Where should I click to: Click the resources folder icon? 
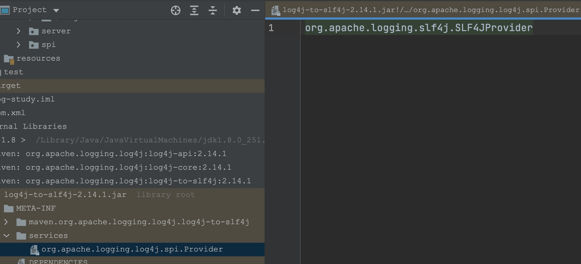click(x=9, y=59)
